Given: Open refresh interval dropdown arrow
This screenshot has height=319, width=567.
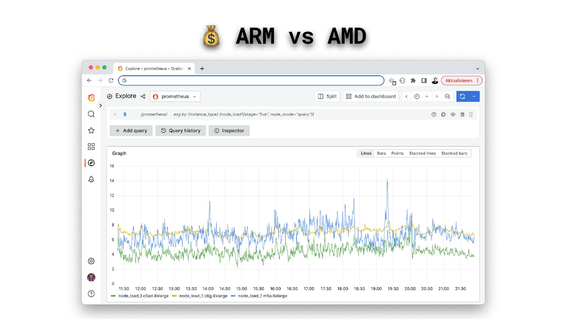Looking at the screenshot, I should [x=474, y=96].
